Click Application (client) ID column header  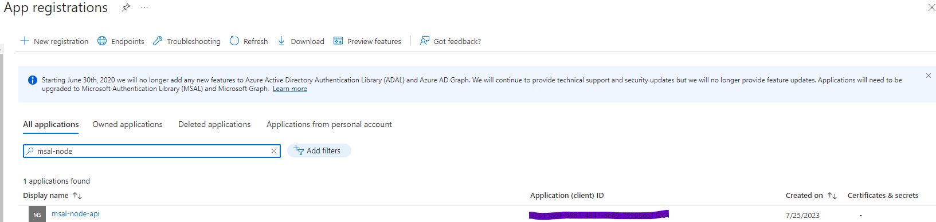click(567, 196)
